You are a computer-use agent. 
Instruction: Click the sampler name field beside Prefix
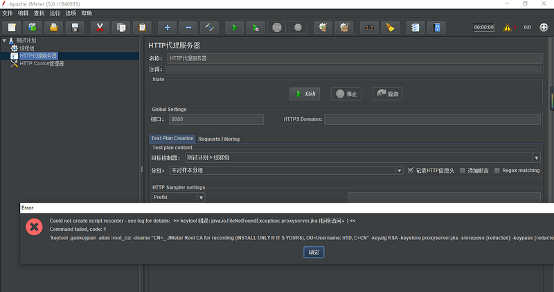(x=444, y=197)
